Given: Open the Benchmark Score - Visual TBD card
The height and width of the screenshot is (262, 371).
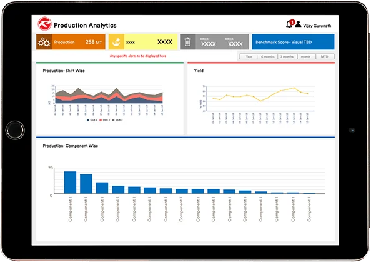Looking at the screenshot, I should pos(293,42).
